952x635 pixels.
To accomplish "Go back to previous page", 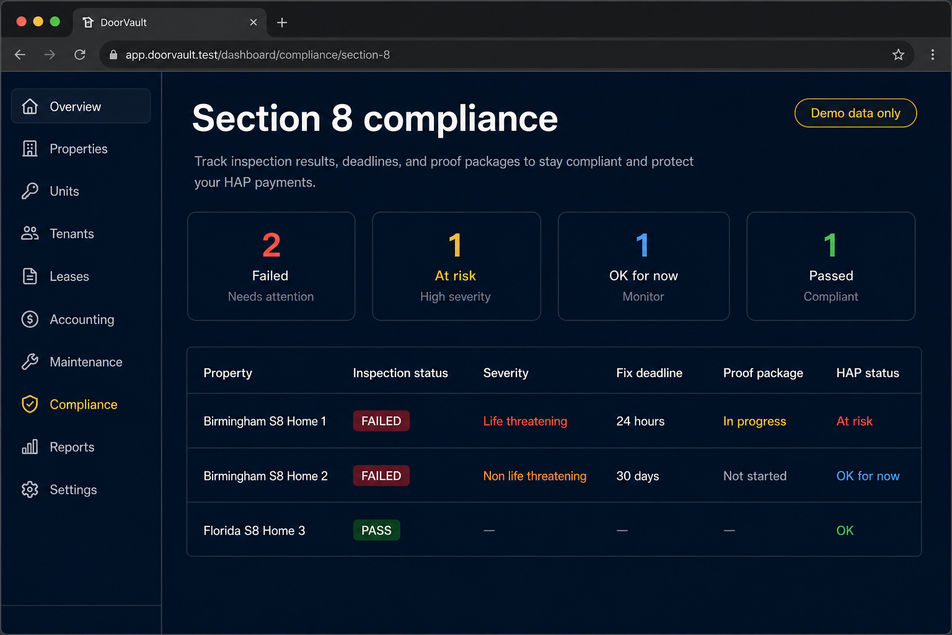I will click(20, 55).
